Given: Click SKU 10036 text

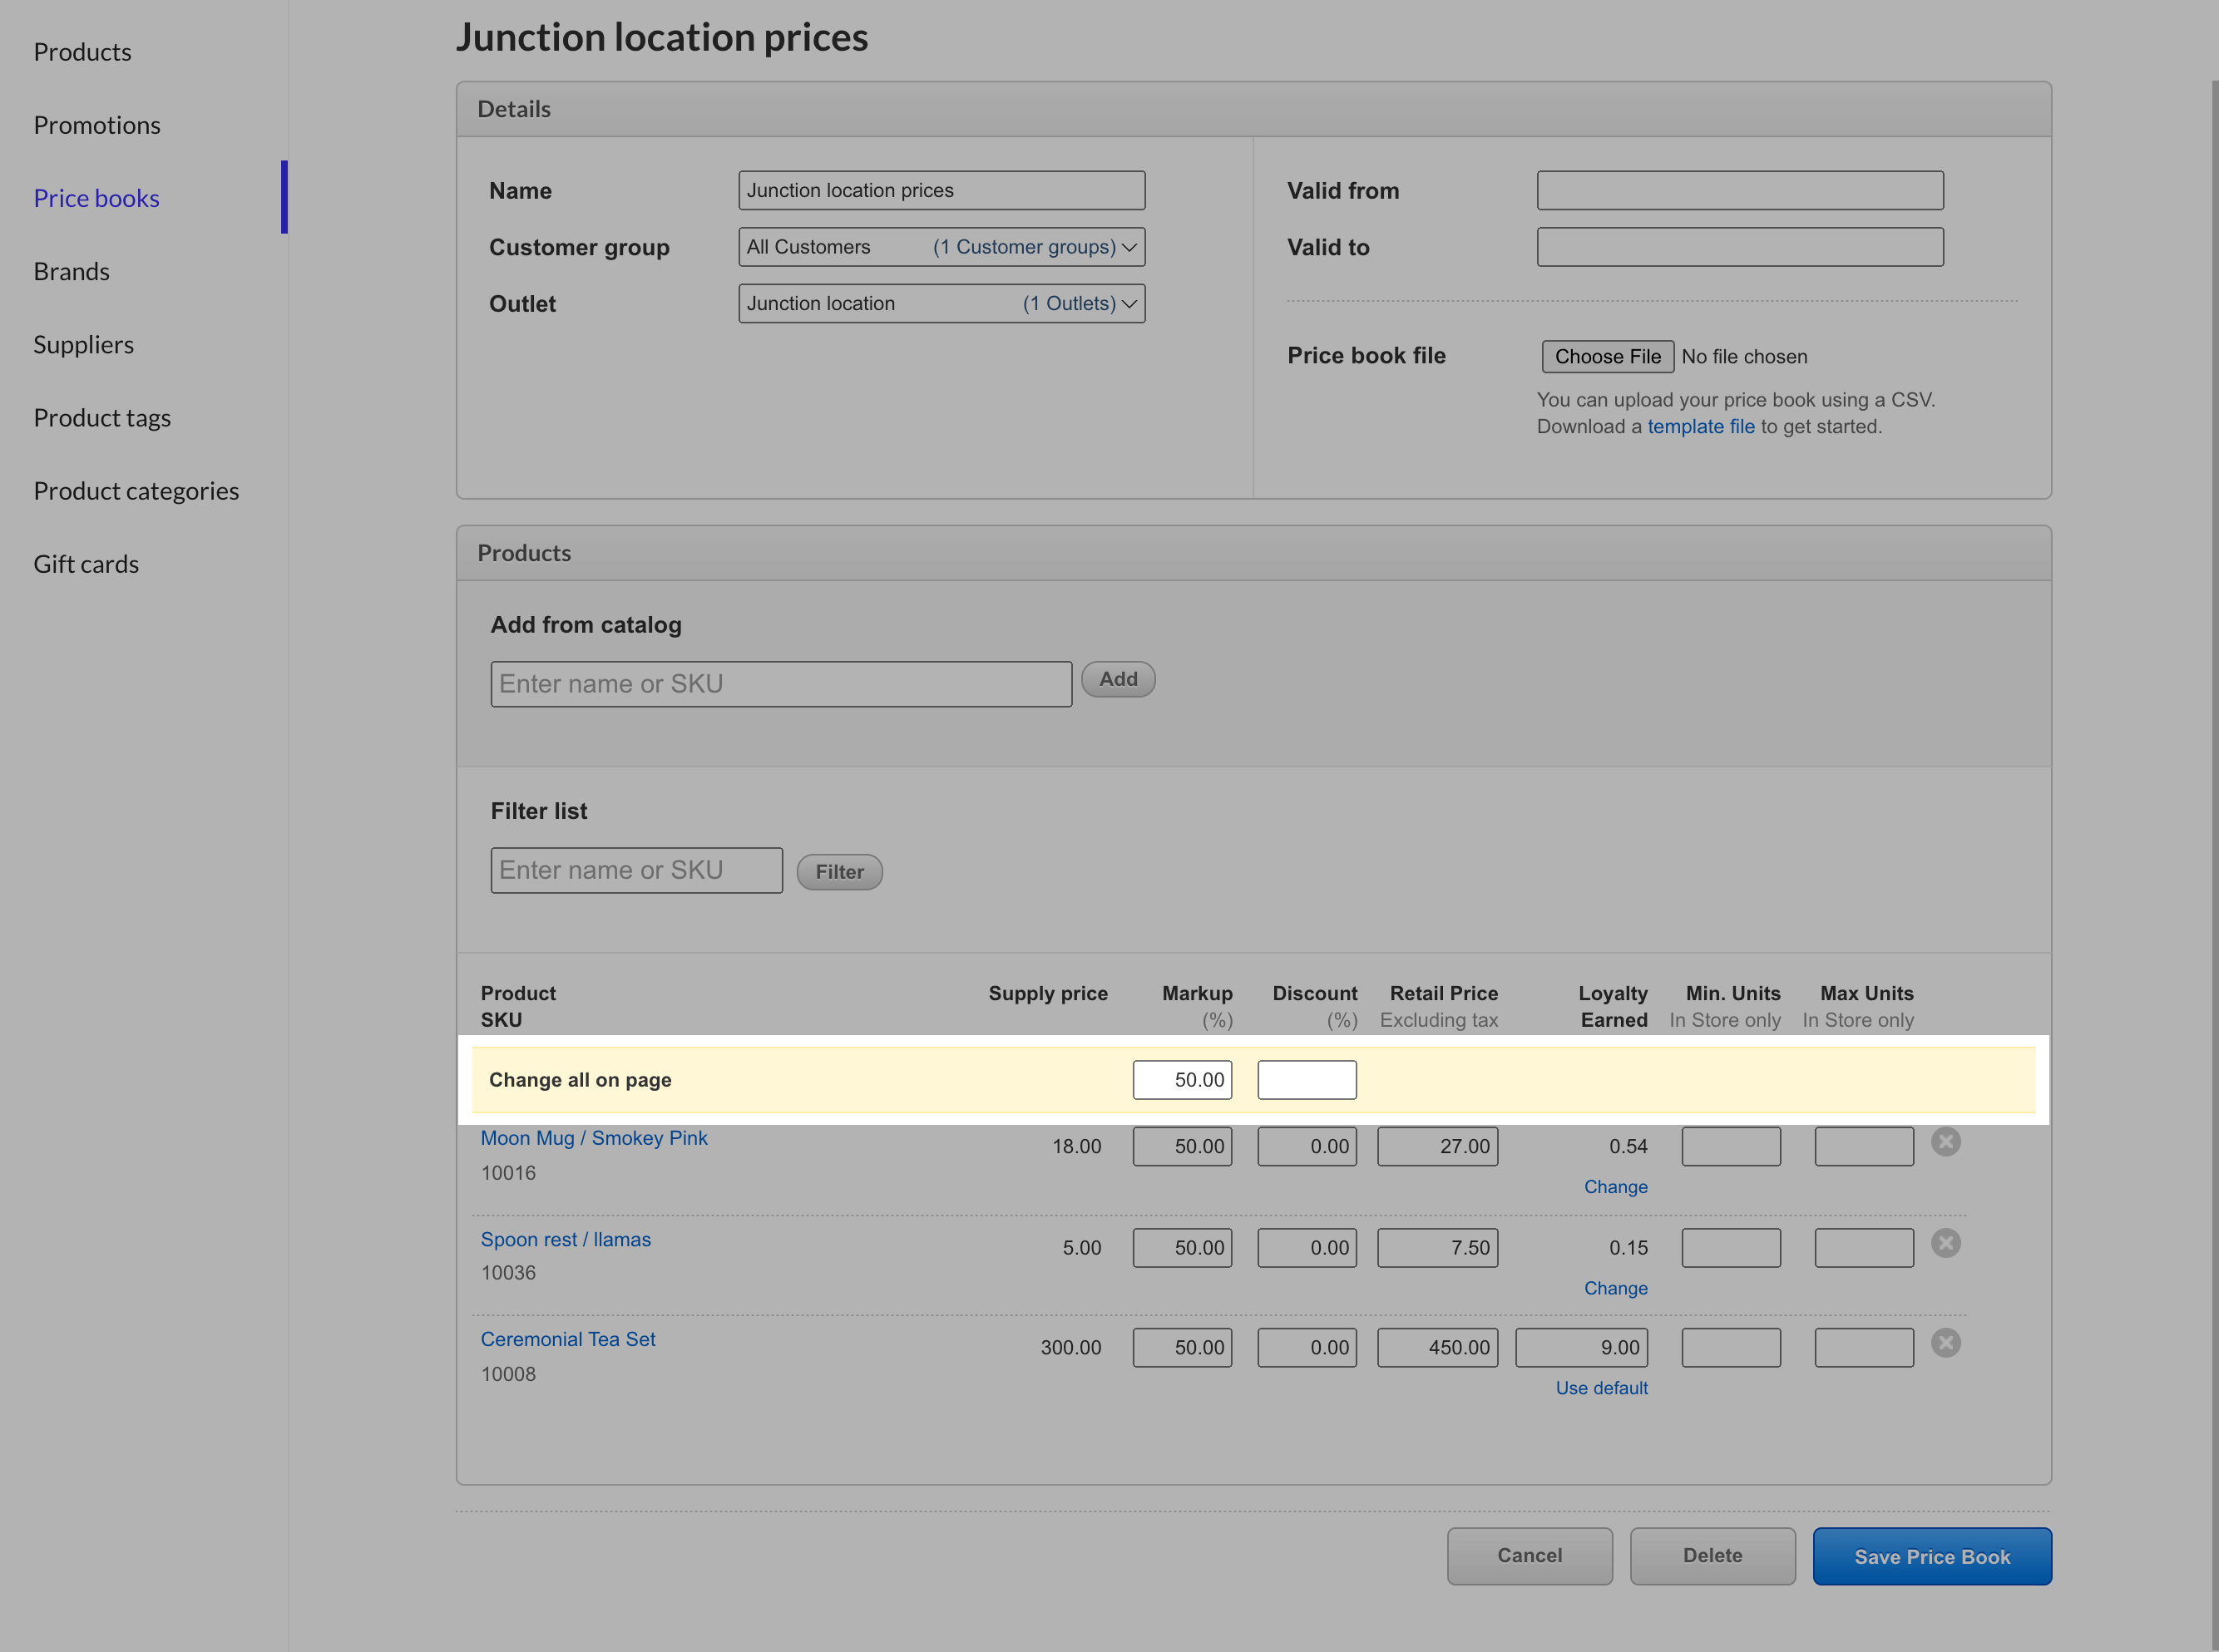Looking at the screenshot, I should (508, 1273).
